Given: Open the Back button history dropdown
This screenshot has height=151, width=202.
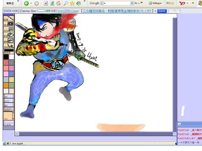Looking at the screenshot, I should click(31, 3).
